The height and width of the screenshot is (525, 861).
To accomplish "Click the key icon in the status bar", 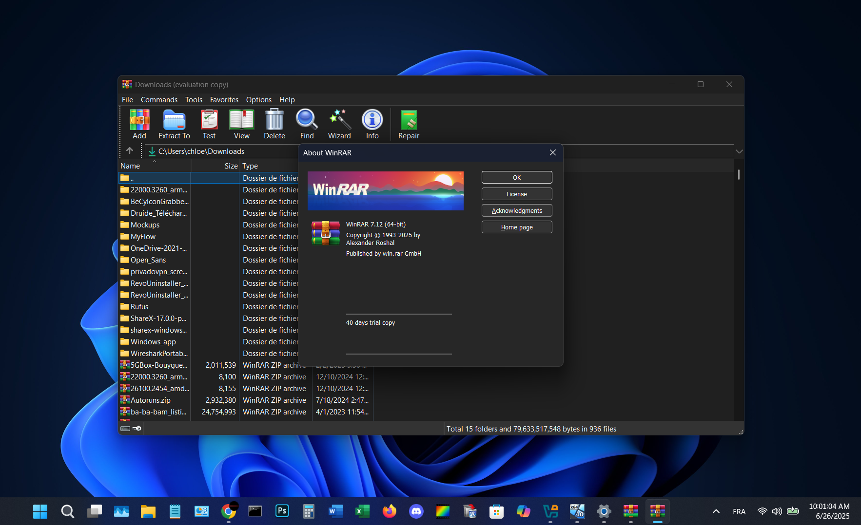I will click(x=137, y=429).
